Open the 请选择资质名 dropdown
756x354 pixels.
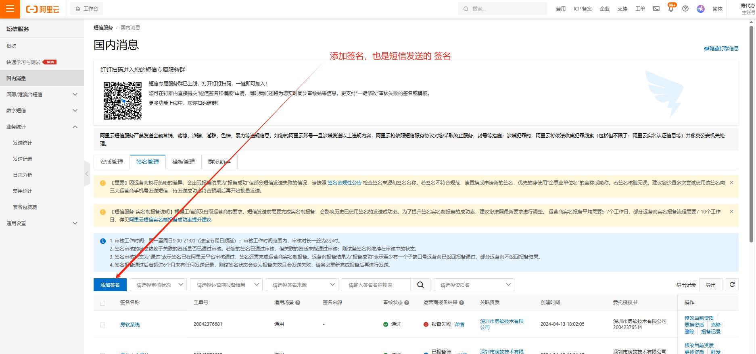474,285
